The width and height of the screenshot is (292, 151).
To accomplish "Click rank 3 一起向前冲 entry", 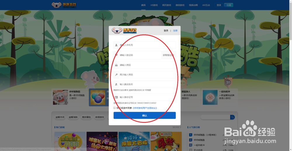I will coord(199,145).
